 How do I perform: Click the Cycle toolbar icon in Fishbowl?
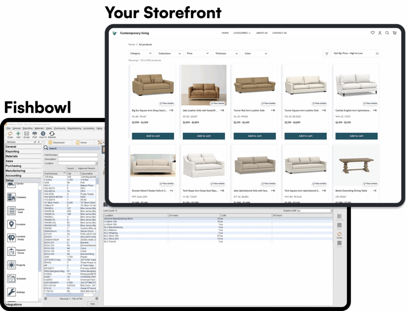(10, 134)
